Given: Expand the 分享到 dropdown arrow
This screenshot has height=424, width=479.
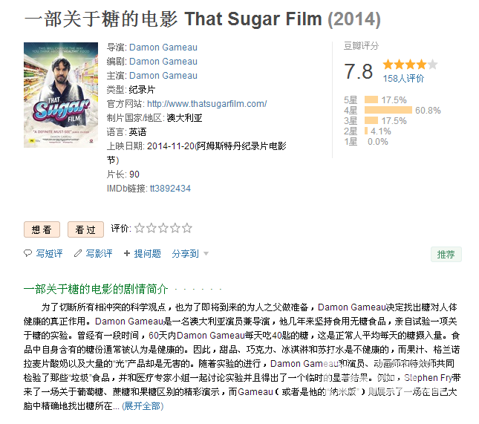Looking at the screenshot, I should pos(206,253).
